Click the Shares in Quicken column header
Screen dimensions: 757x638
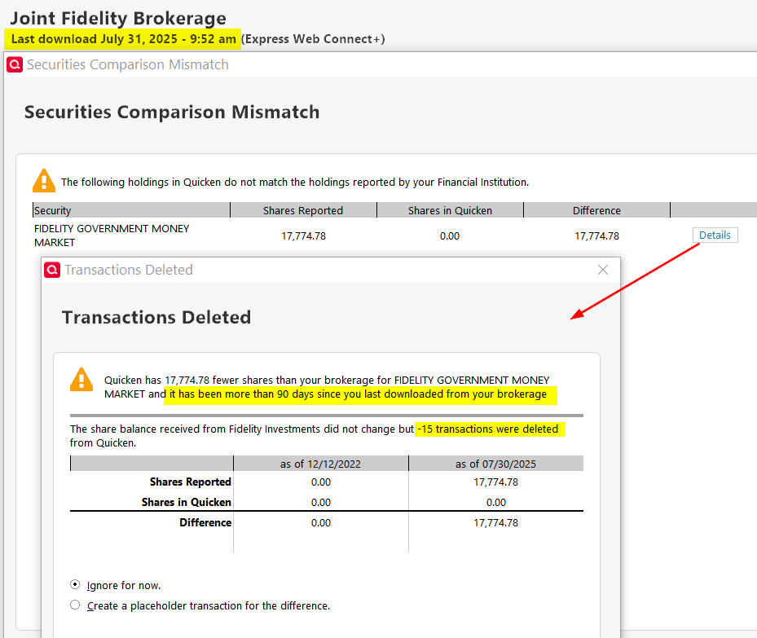click(450, 210)
